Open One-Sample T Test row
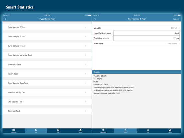The width and height of the screenshot is (184, 138). point(47,27)
